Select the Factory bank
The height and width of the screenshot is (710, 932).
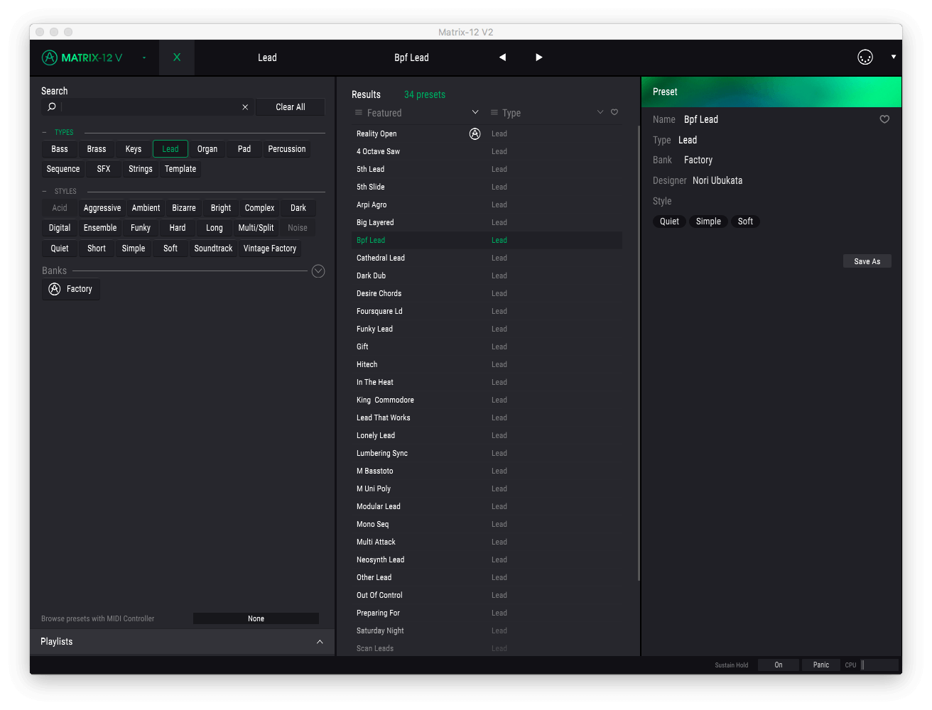coord(71,289)
